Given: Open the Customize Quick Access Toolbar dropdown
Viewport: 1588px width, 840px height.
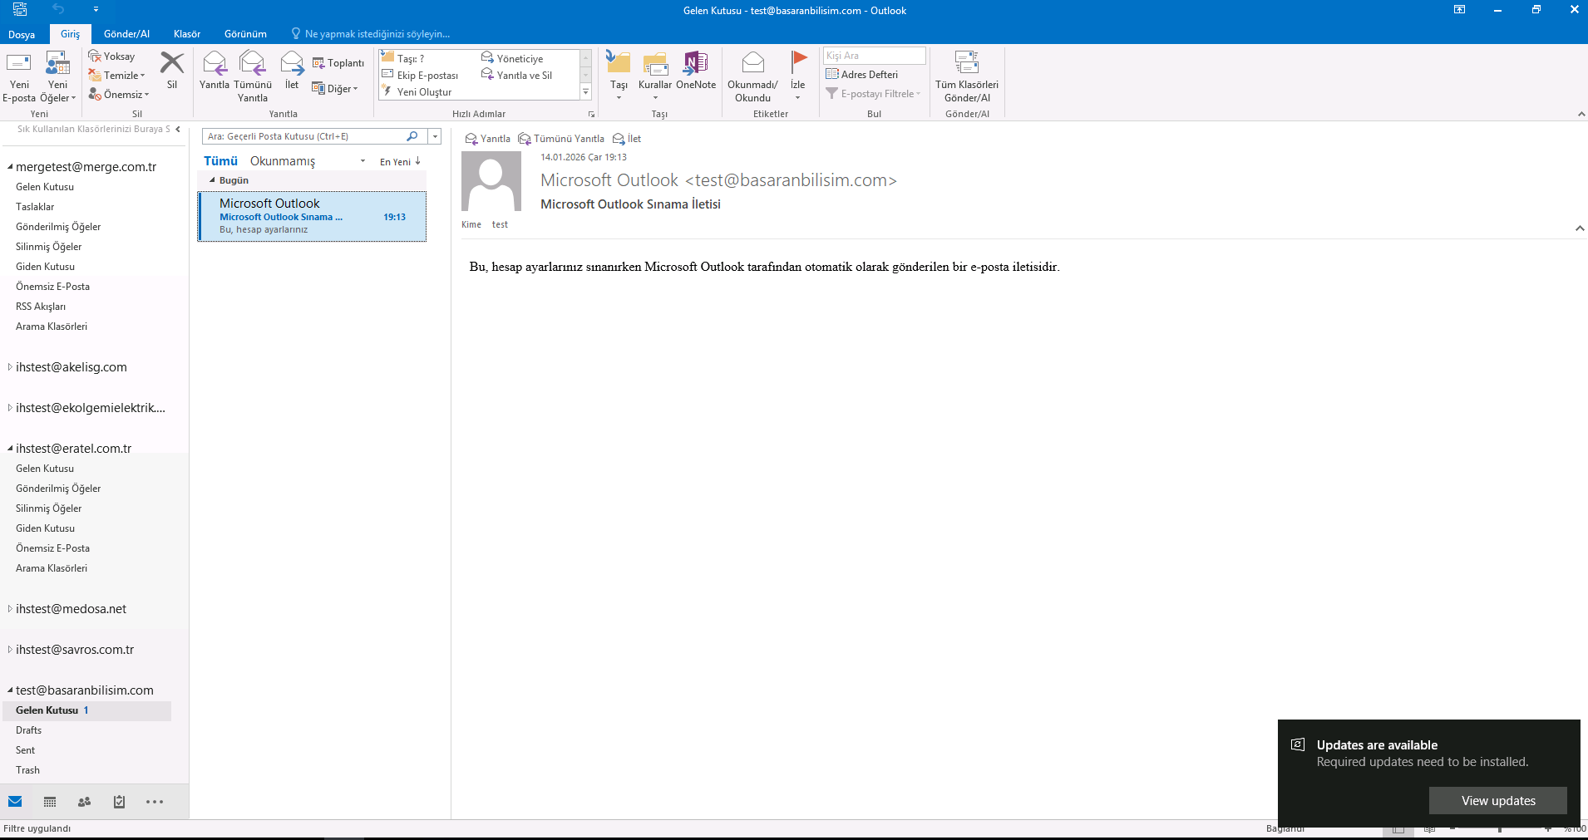Looking at the screenshot, I should click(96, 10).
